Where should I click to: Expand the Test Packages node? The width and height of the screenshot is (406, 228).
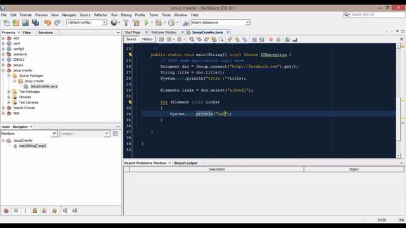pos(9,92)
